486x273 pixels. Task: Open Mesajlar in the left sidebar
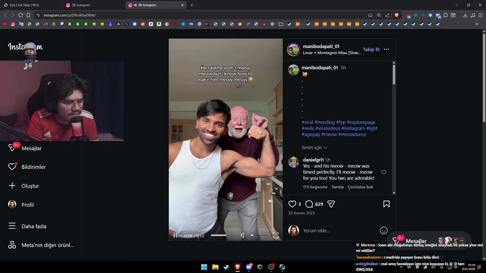tap(25, 148)
